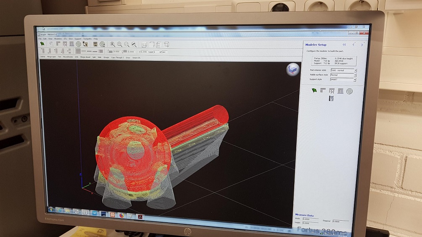Click the Groups button
The image size is (422, 237).
(x=106, y=57)
